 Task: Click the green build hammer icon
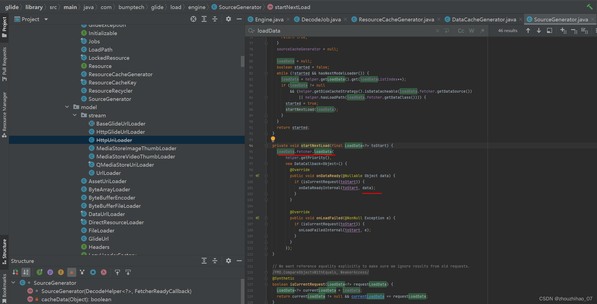tap(590, 7)
